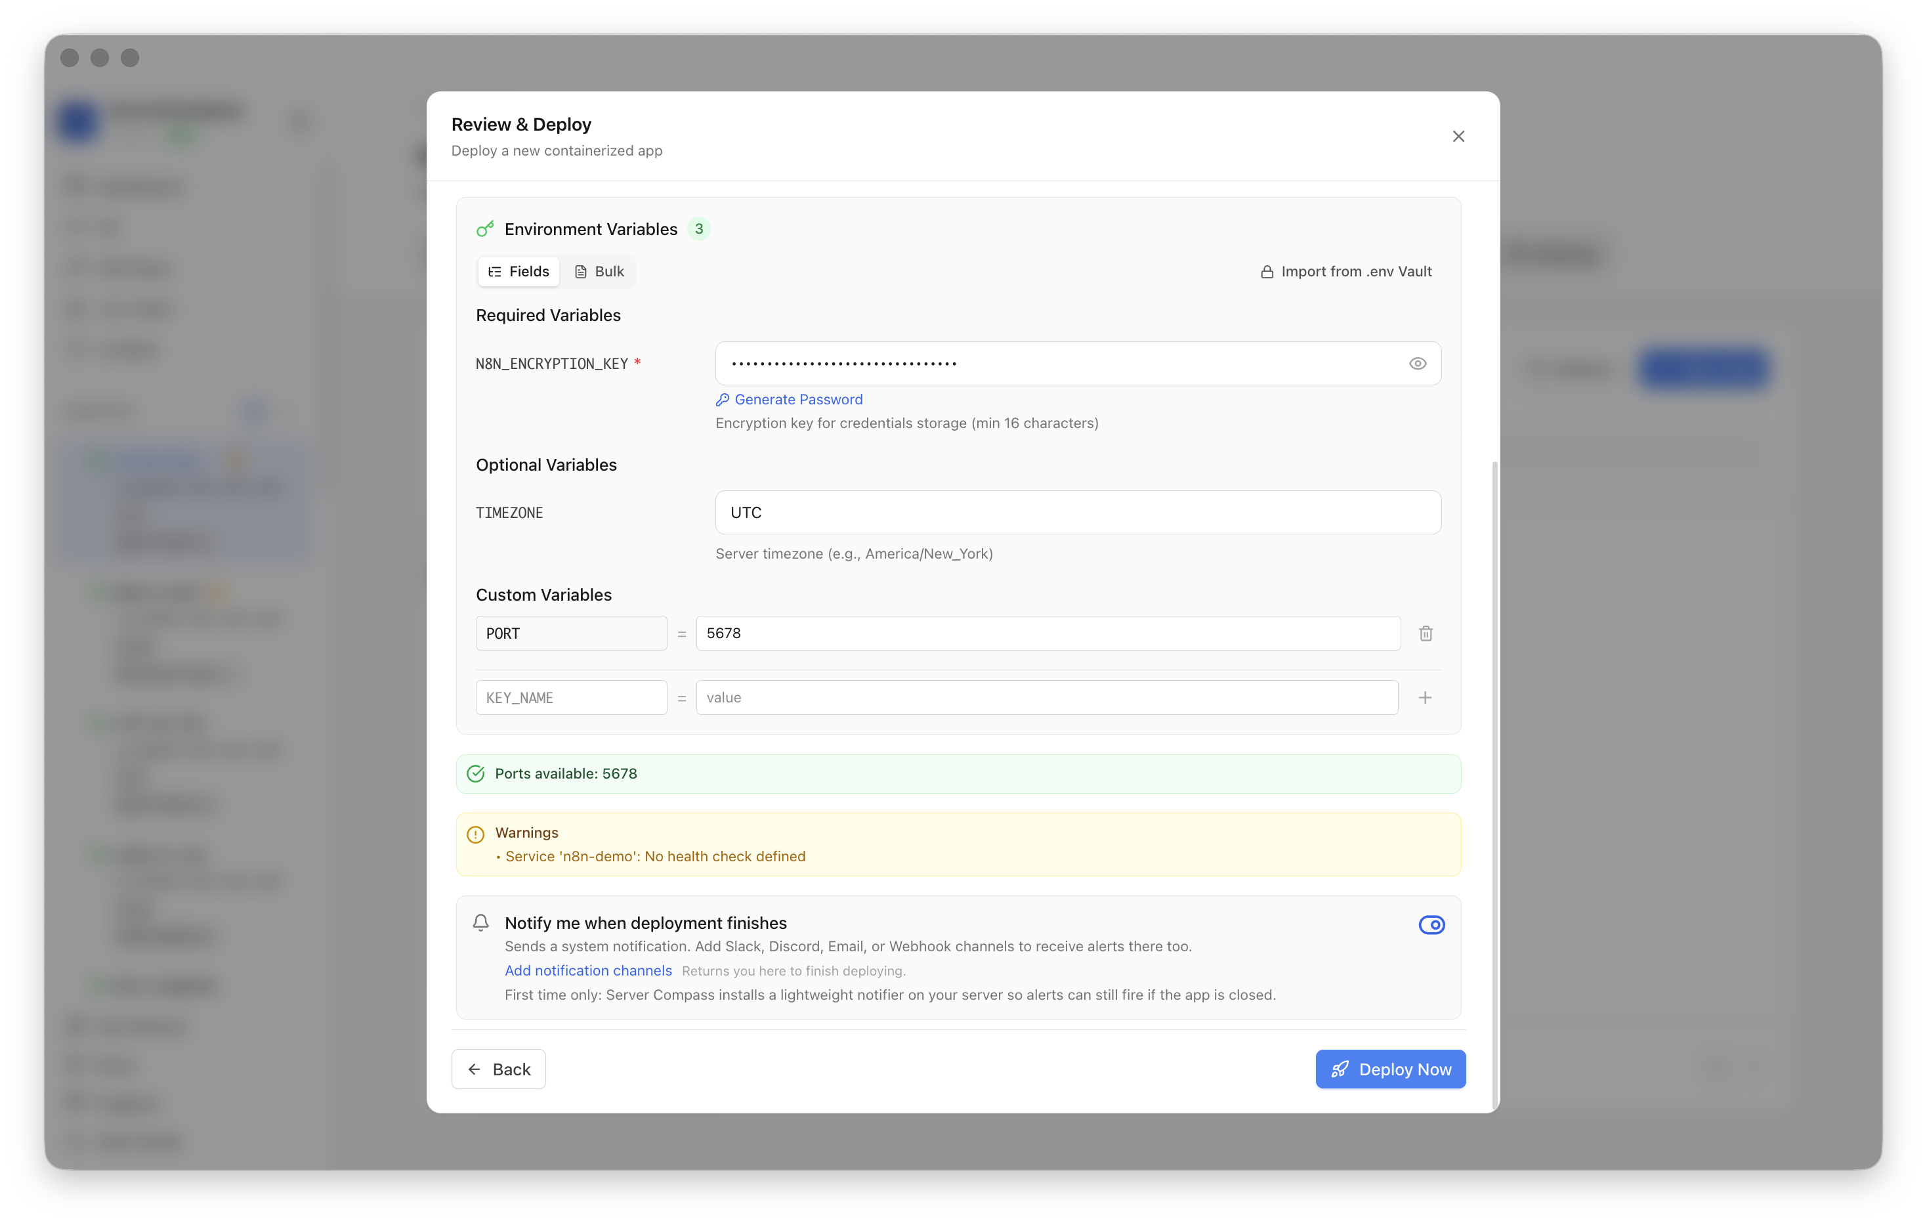This screenshot has height=1225, width=1927.
Task: Click the TIMEZONE field containing UTC
Action: (1078, 513)
